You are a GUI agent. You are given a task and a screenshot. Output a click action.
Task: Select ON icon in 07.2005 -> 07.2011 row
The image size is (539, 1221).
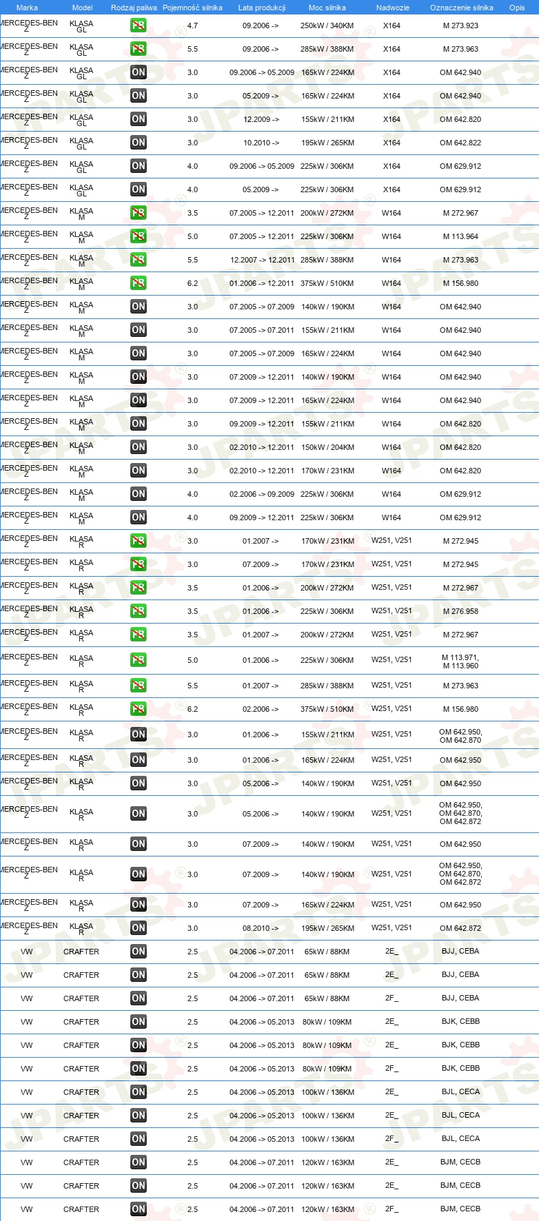click(x=139, y=330)
